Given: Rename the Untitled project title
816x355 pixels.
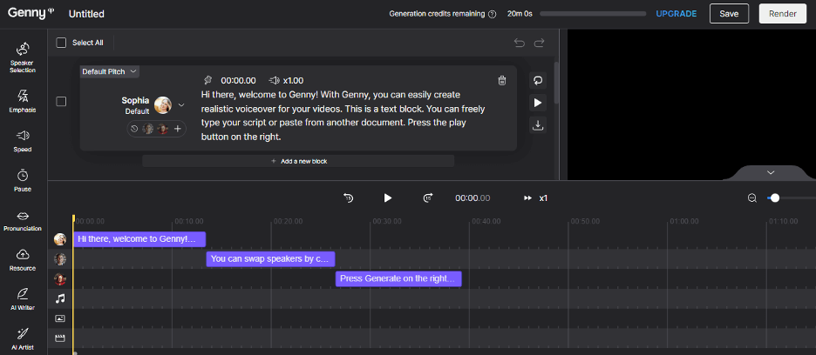Looking at the screenshot, I should (x=86, y=14).
